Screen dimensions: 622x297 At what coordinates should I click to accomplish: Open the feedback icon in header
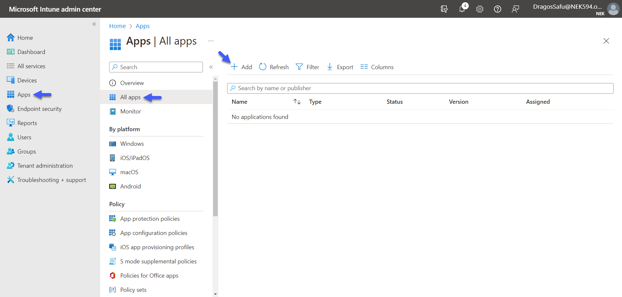click(x=515, y=9)
